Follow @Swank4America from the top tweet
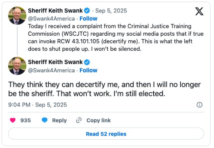Image resolution: width=214 pixels, height=148 pixels. point(88,18)
